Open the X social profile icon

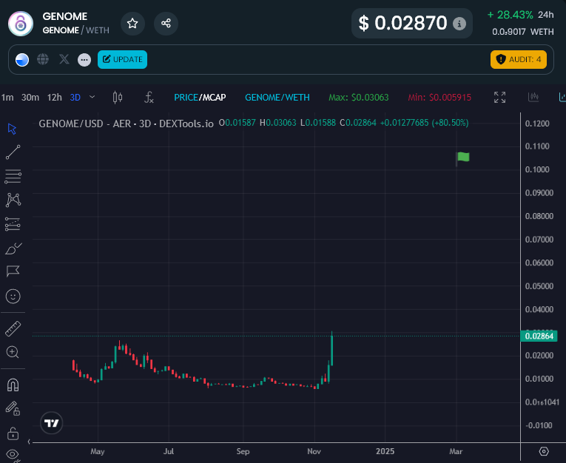point(64,59)
